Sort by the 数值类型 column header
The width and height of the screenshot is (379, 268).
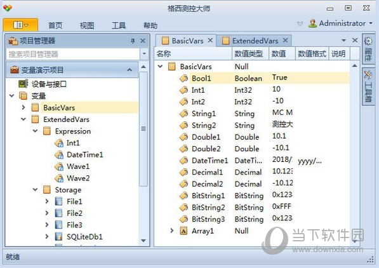pos(250,54)
